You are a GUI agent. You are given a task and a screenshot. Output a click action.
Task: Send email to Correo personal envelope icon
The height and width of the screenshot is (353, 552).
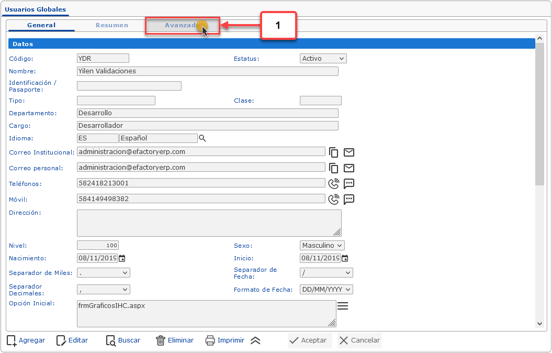349,168
